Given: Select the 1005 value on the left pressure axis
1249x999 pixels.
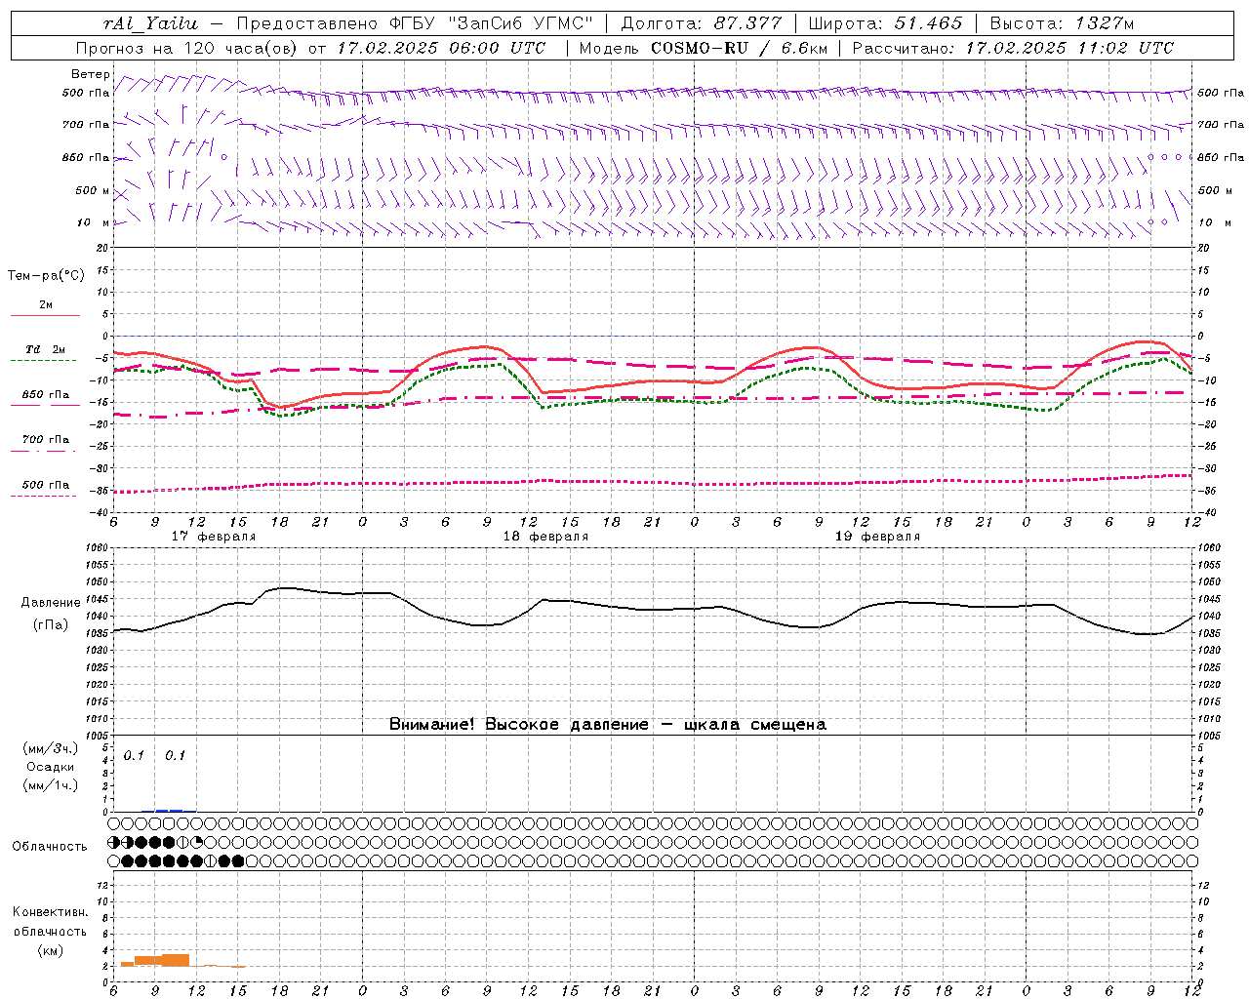Looking at the screenshot, I should tap(97, 735).
